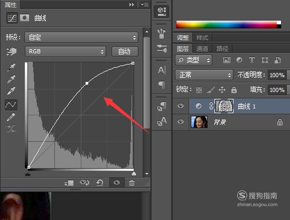Clip adjustment to layer below icon
290x220 pixels.
click(69, 183)
